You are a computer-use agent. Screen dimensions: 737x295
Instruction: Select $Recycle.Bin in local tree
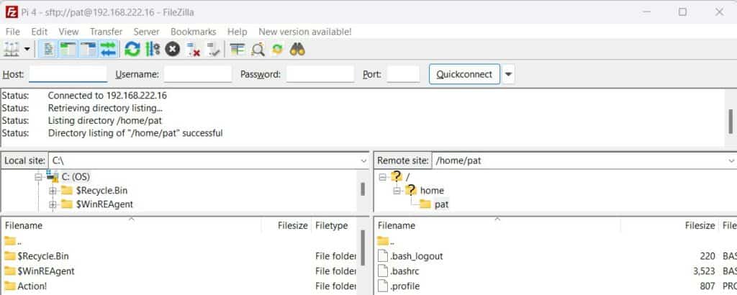(x=101, y=191)
